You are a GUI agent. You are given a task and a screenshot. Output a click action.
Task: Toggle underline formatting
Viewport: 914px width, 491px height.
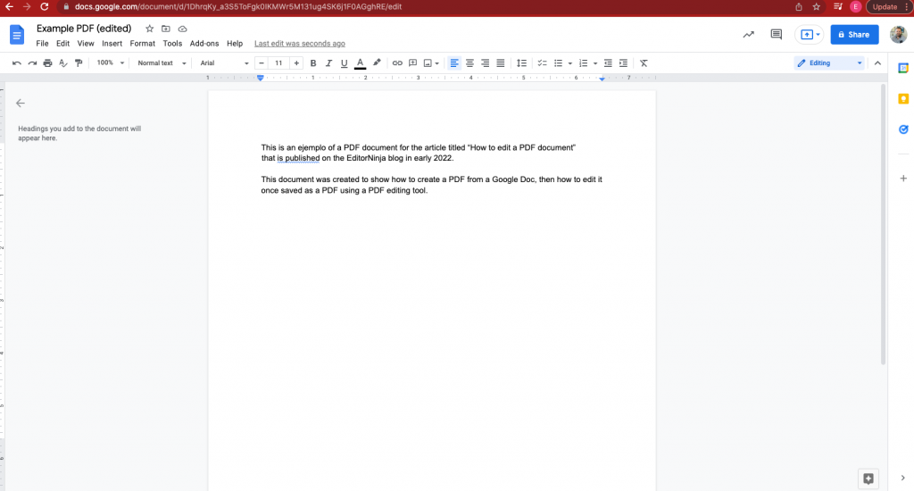tap(344, 63)
